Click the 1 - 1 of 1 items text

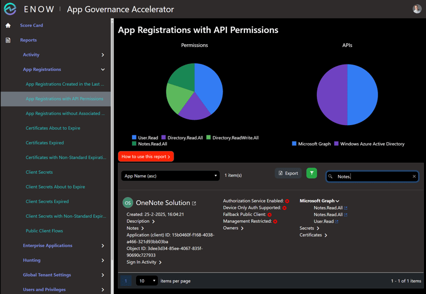[x=406, y=281]
